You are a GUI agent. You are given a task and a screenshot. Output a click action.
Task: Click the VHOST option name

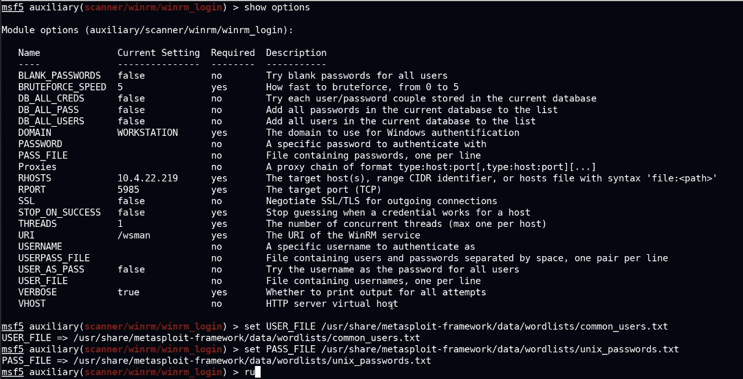tap(32, 304)
